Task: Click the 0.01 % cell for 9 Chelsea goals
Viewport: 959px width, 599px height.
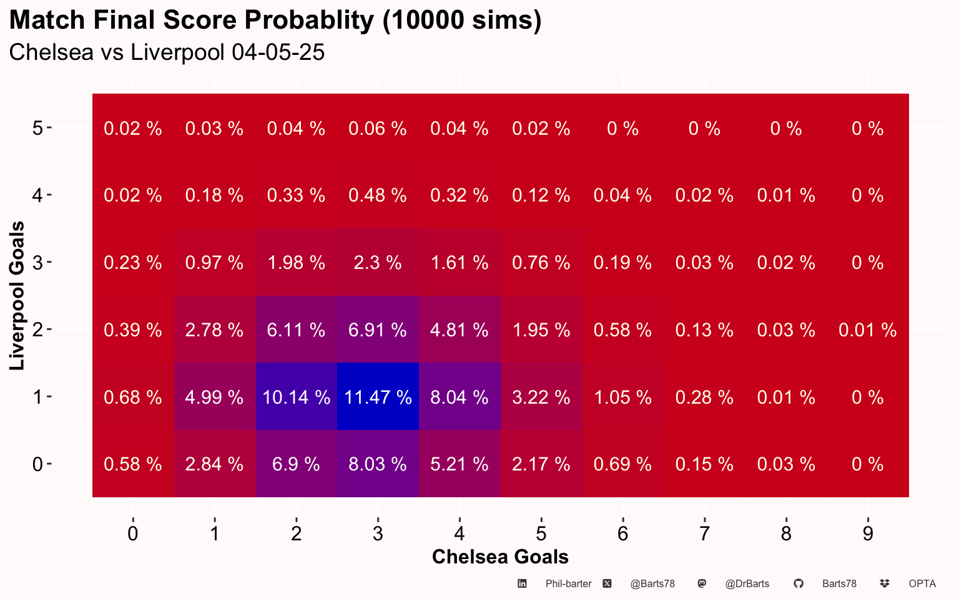Action: click(x=868, y=329)
